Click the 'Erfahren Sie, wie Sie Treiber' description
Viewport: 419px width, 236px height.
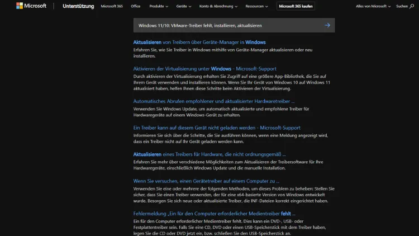pyautogui.click(x=223, y=53)
